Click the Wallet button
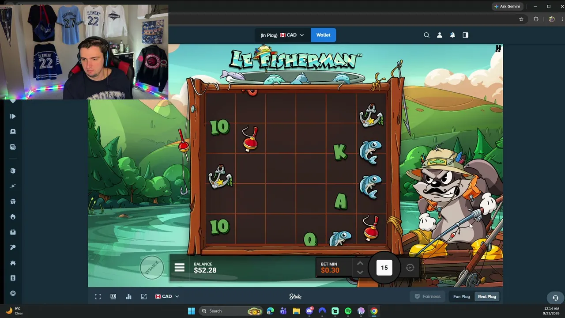565x318 pixels. [x=323, y=35]
